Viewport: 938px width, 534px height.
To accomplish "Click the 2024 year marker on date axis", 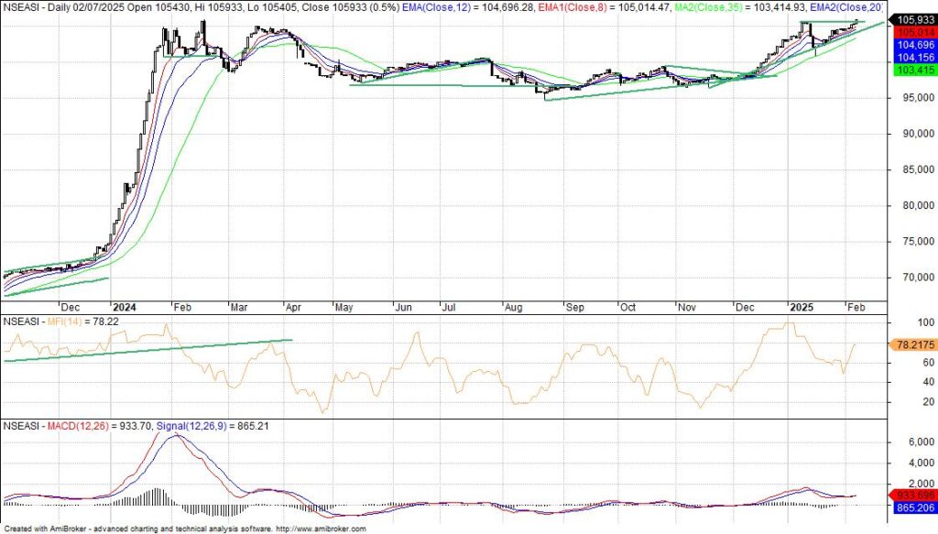I will (124, 308).
